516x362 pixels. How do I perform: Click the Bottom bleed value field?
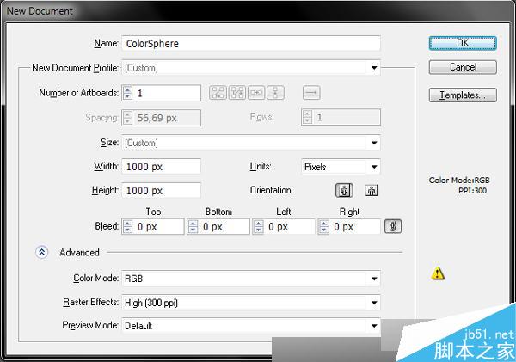224,226
